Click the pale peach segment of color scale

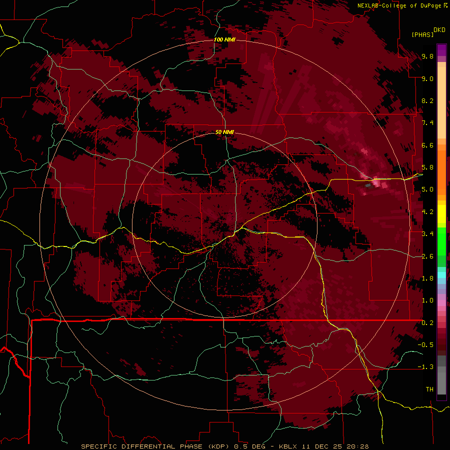[x=441, y=103]
